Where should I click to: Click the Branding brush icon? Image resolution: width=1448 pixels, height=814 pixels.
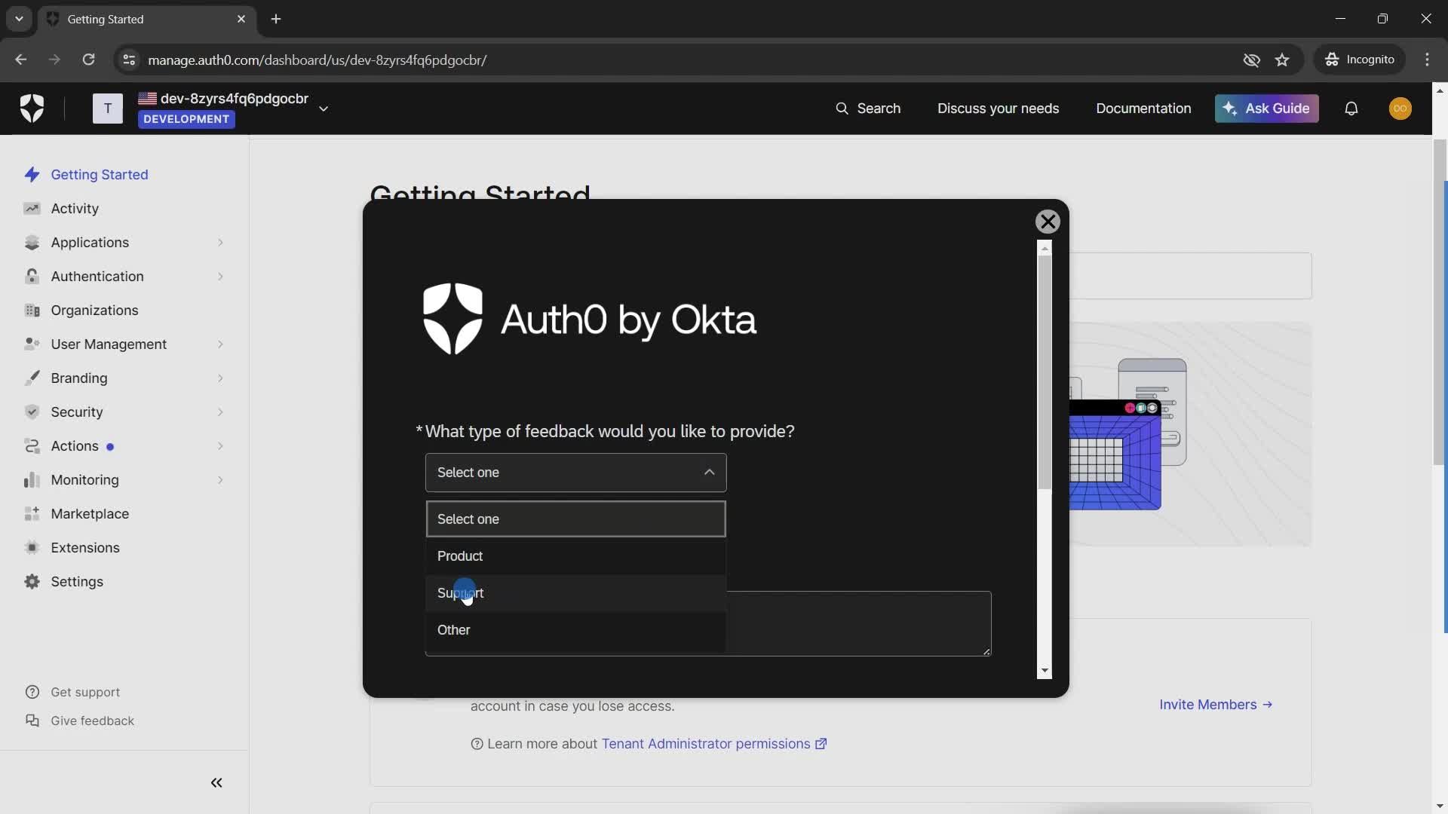[32, 378]
